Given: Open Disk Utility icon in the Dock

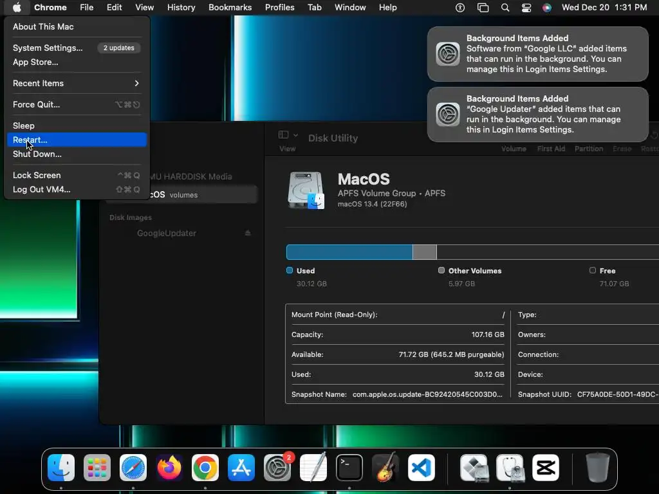Looking at the screenshot, I should (x=510, y=468).
